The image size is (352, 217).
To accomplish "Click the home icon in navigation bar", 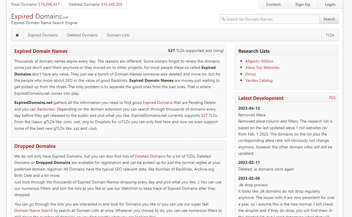I will [17, 35].
